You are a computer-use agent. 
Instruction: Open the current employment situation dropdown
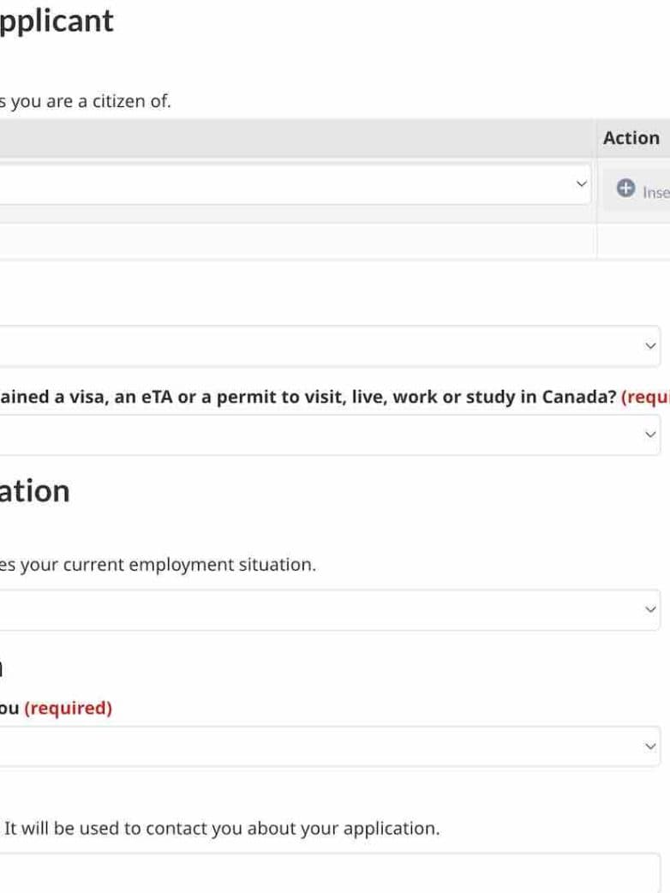click(x=326, y=609)
